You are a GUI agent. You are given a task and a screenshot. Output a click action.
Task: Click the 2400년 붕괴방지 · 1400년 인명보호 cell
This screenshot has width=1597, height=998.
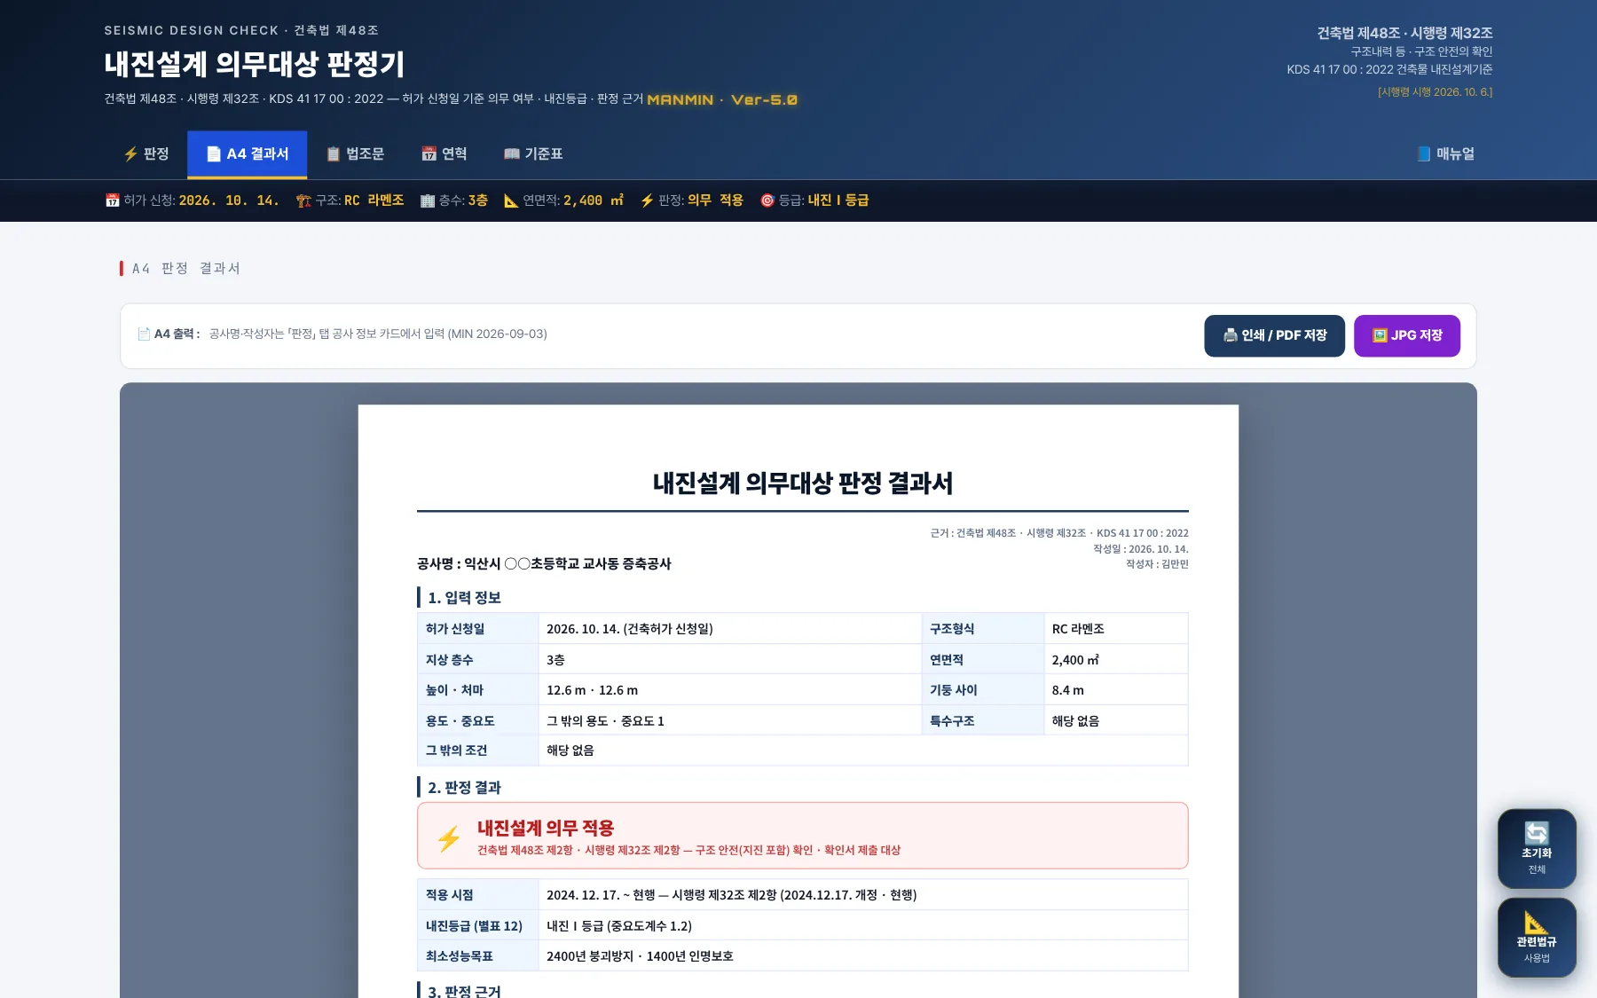(x=863, y=956)
